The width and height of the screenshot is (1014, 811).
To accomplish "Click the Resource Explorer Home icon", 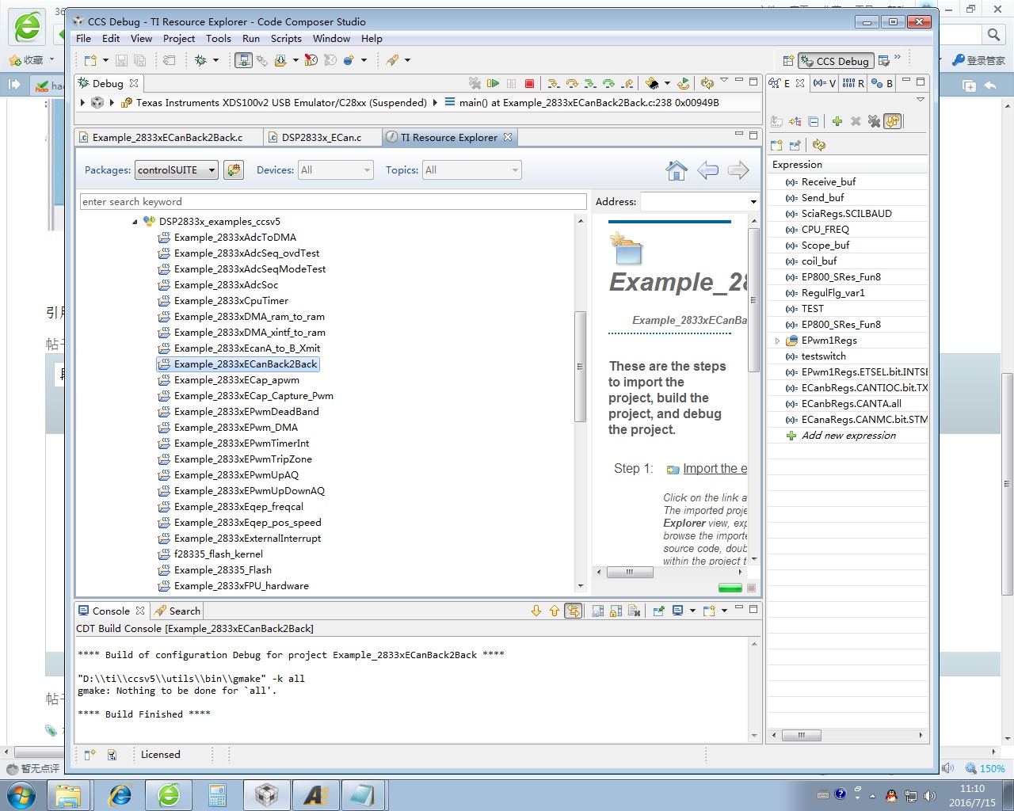I will click(677, 170).
